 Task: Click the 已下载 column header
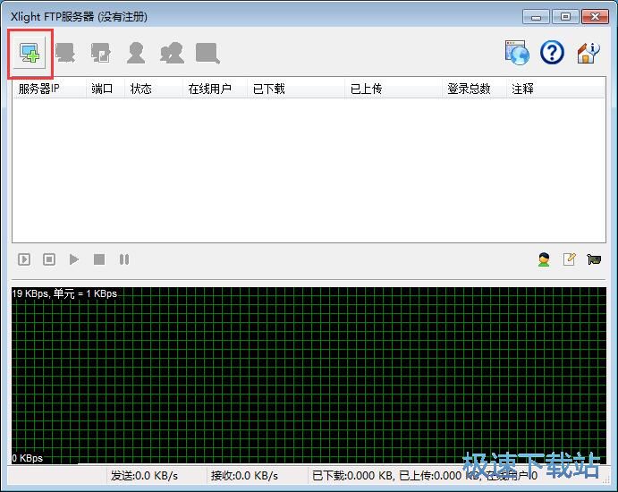tap(296, 89)
